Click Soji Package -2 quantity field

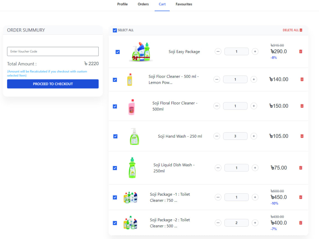pyautogui.click(x=236, y=223)
